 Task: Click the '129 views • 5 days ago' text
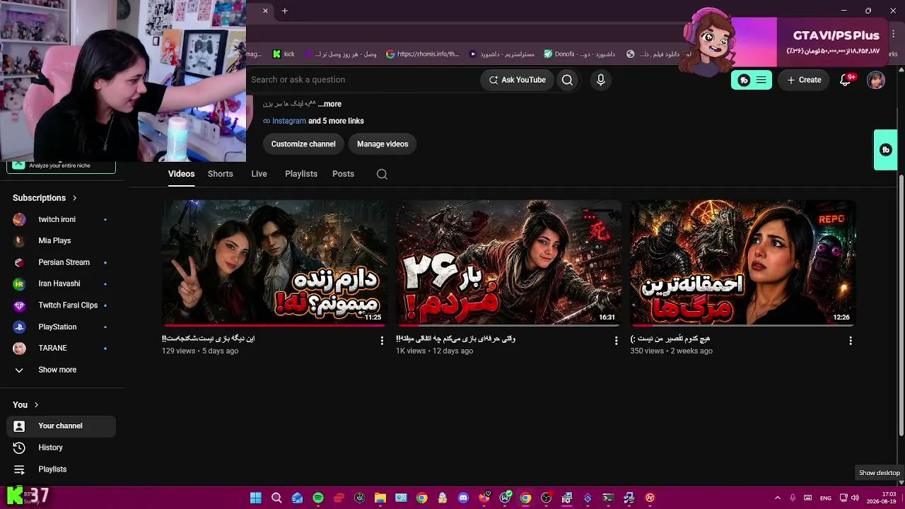pyautogui.click(x=200, y=351)
